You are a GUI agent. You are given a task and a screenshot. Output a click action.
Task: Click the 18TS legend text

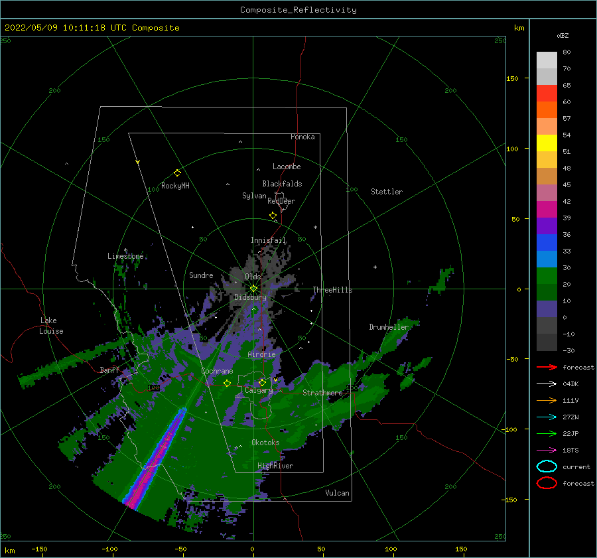click(570, 451)
